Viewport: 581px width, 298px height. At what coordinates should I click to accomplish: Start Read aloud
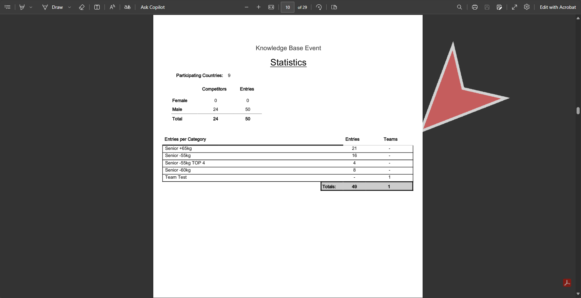click(x=112, y=7)
